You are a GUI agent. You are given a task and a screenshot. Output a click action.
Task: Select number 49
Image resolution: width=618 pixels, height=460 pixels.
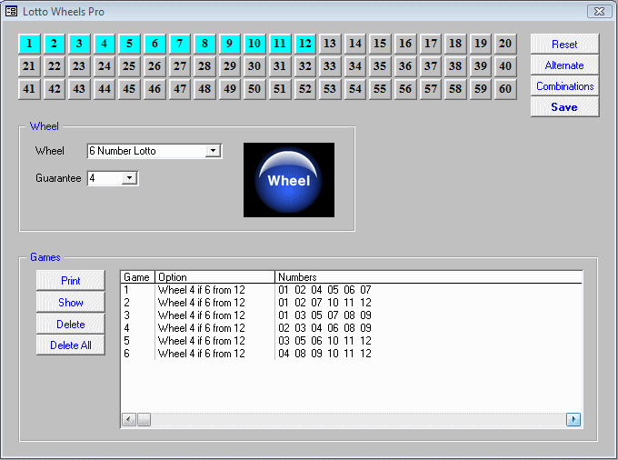click(229, 89)
